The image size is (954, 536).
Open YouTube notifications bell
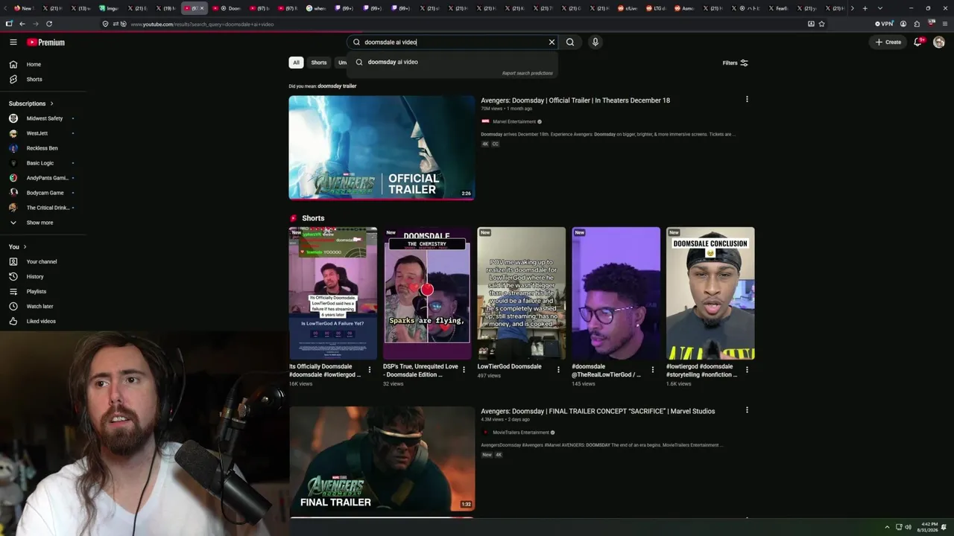coord(918,42)
